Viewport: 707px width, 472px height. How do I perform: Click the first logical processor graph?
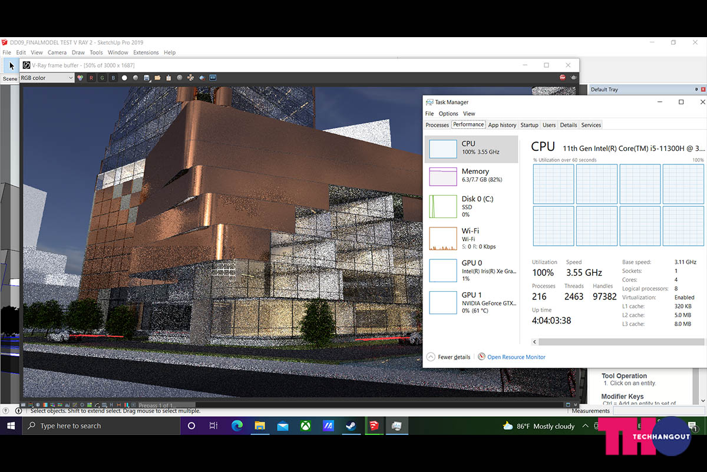pyautogui.click(x=553, y=184)
